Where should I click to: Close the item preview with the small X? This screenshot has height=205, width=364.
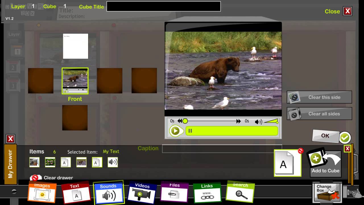(x=347, y=149)
